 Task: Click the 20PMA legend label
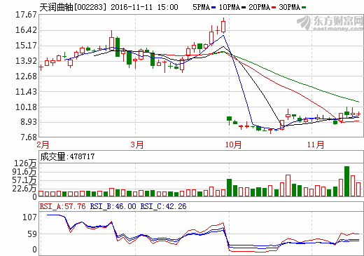[260, 7]
